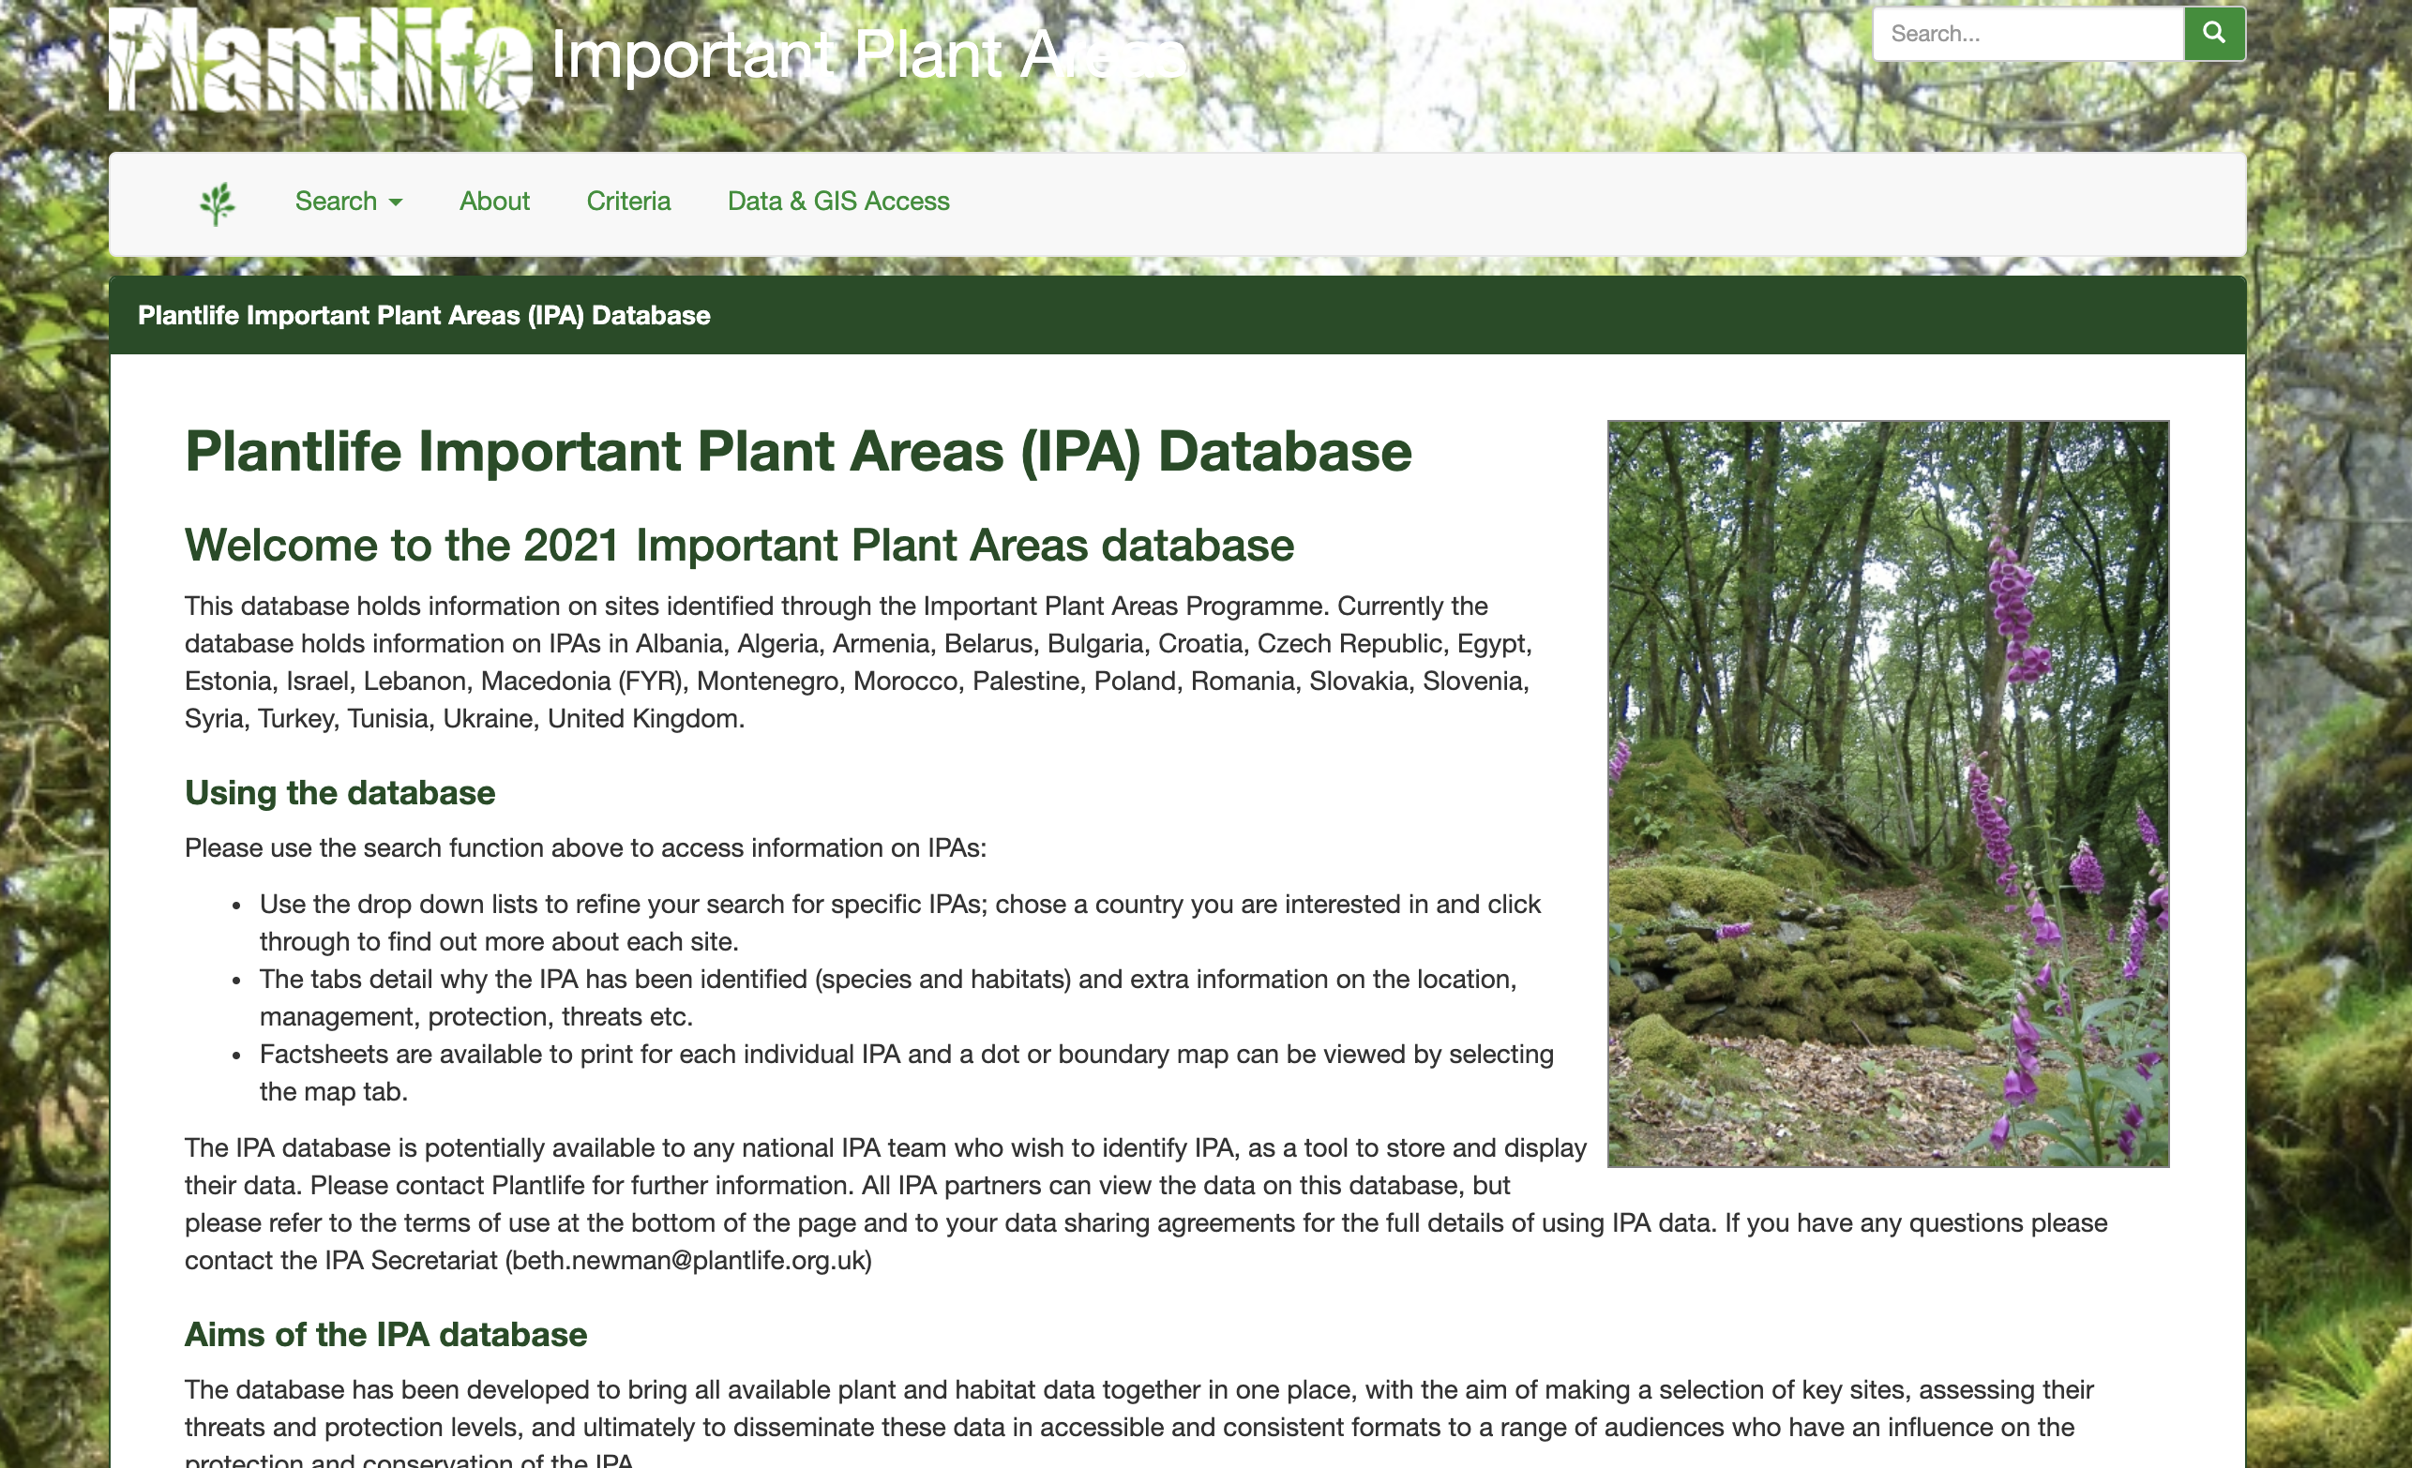This screenshot has height=1468, width=2412.
Task: Click the dark green panel header bar
Action: [1177, 315]
